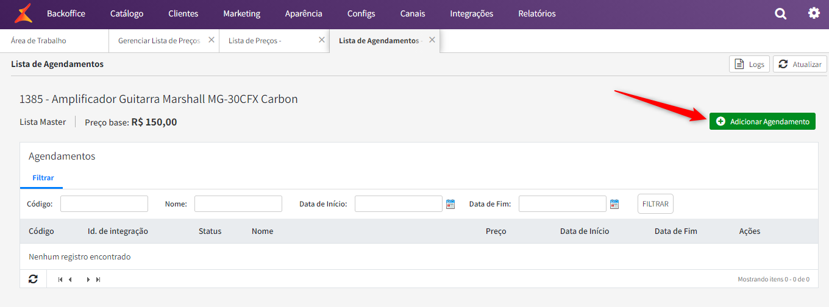Viewport: 829px width, 307px height.
Task: Go to the last page of results
Action: 98,280
